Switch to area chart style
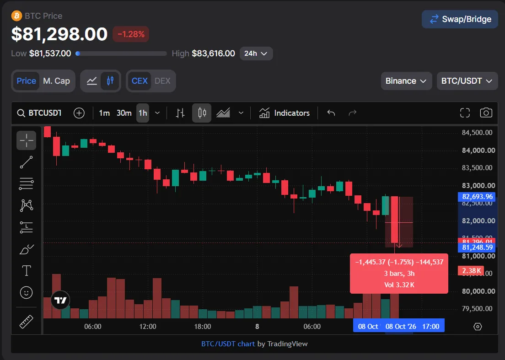 [223, 113]
